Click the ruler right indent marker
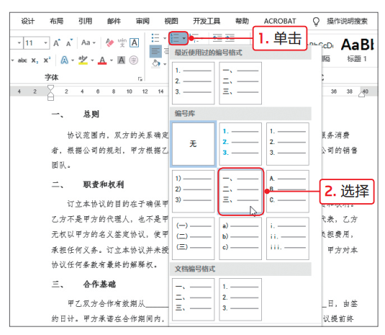 click(x=362, y=94)
